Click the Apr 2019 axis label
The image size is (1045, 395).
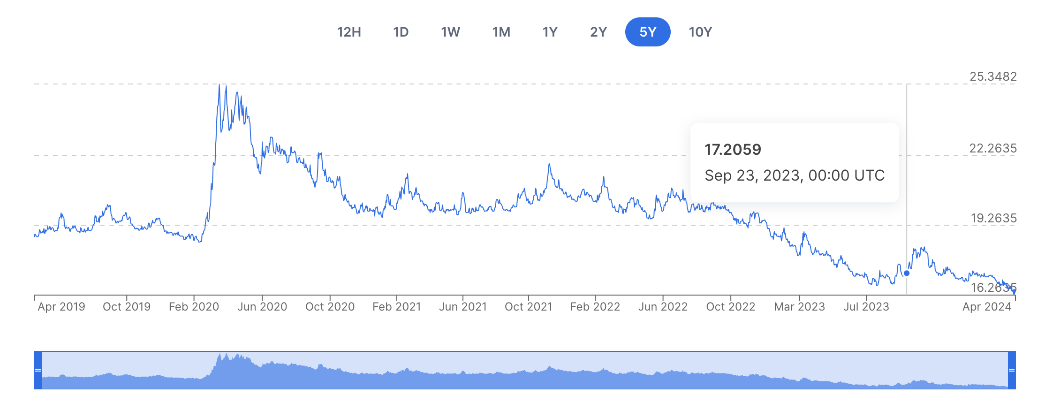pyautogui.click(x=61, y=307)
